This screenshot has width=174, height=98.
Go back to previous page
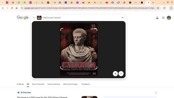[3, 8]
